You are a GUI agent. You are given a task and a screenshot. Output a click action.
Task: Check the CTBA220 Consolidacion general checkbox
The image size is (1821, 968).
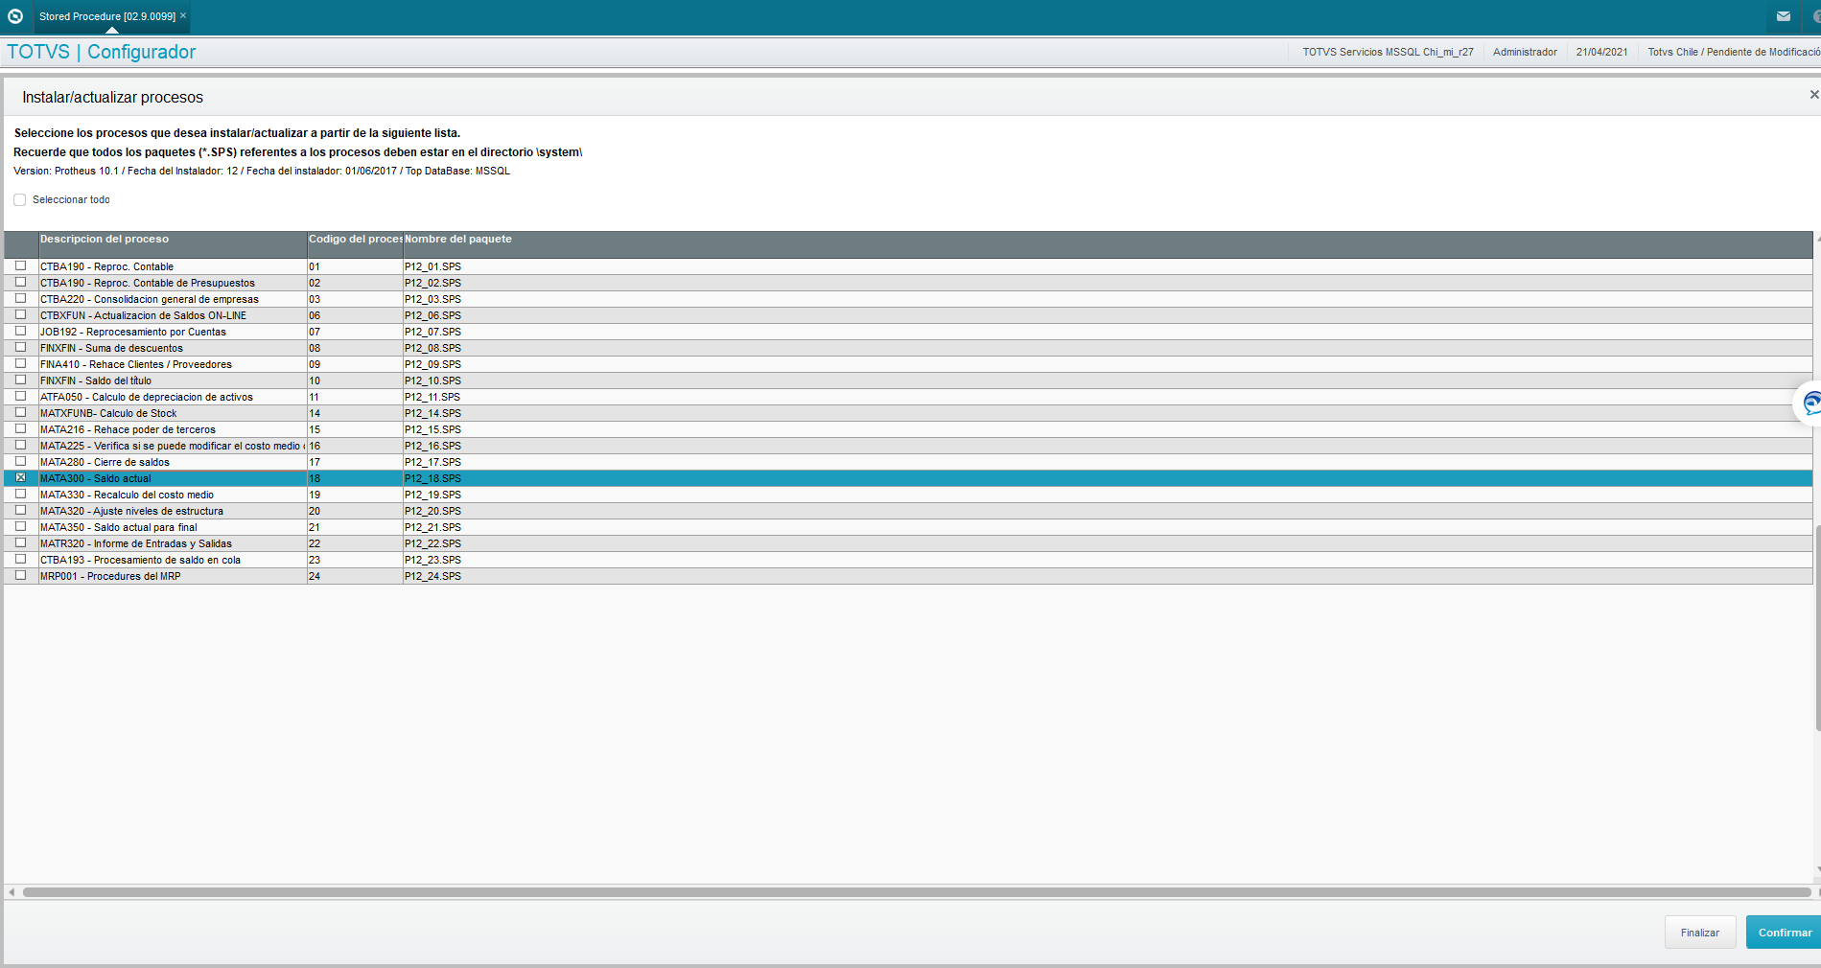tap(20, 298)
